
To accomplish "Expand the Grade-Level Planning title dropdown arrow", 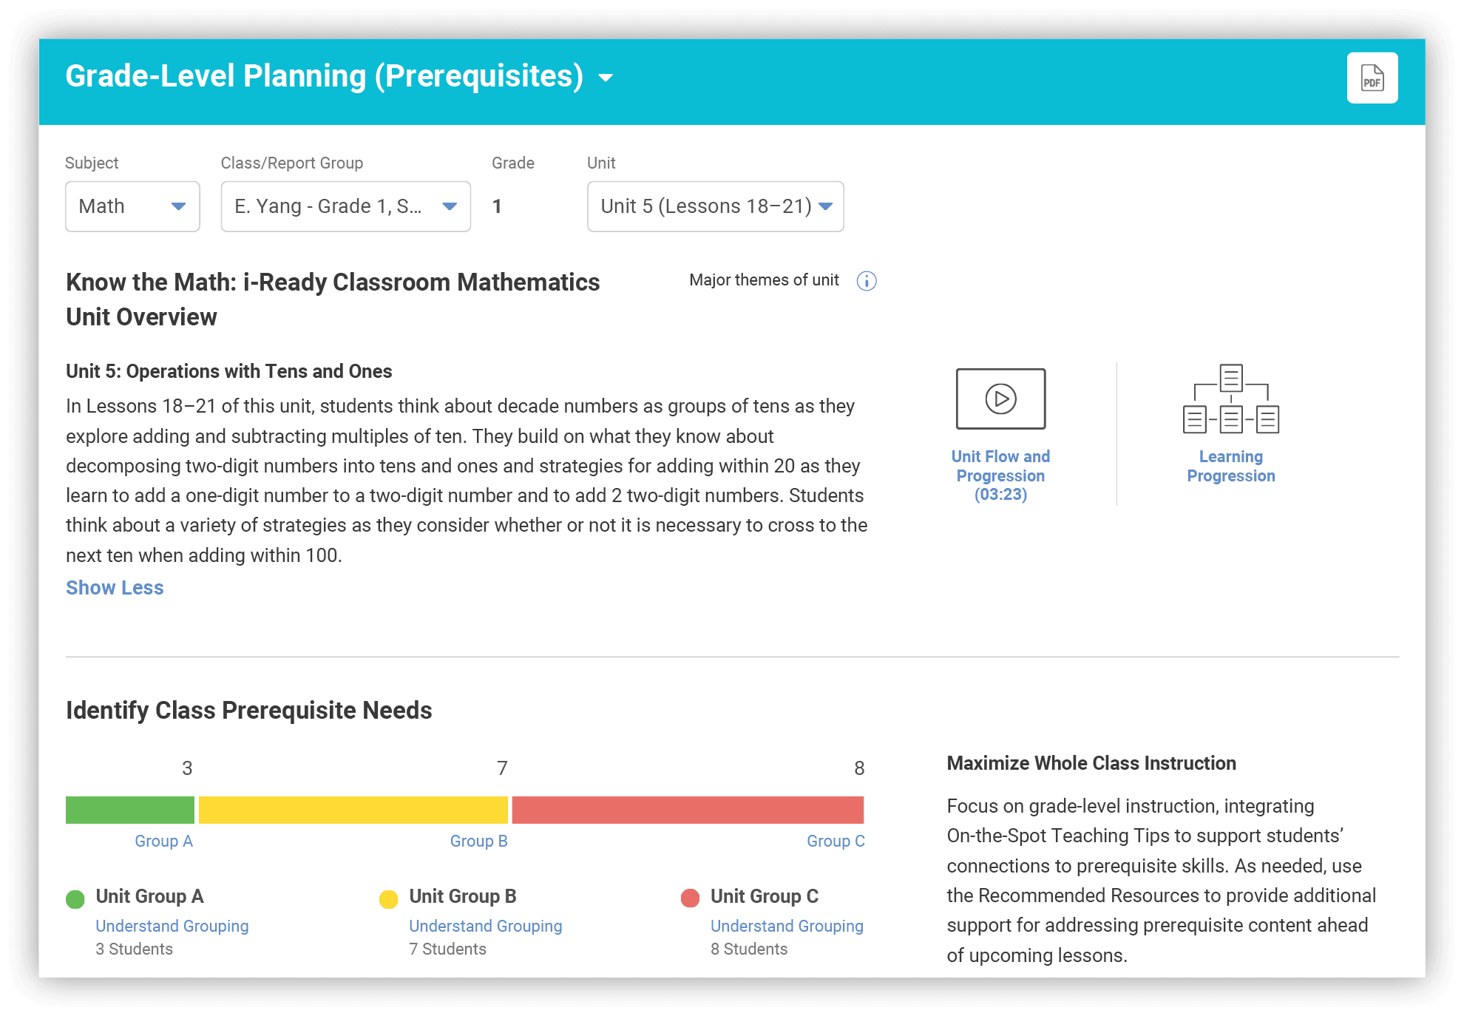I will [x=606, y=78].
